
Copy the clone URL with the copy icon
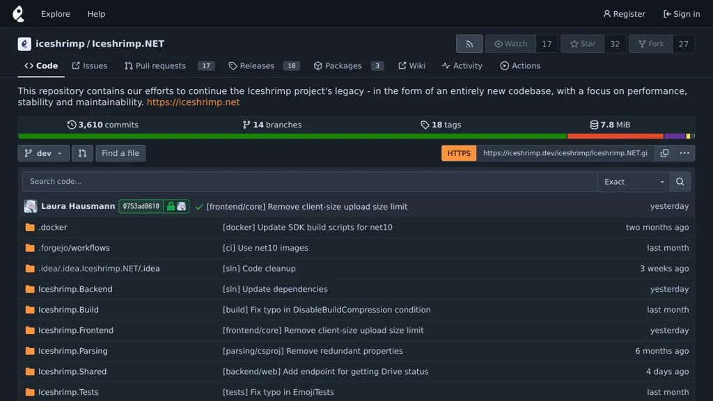coord(664,153)
